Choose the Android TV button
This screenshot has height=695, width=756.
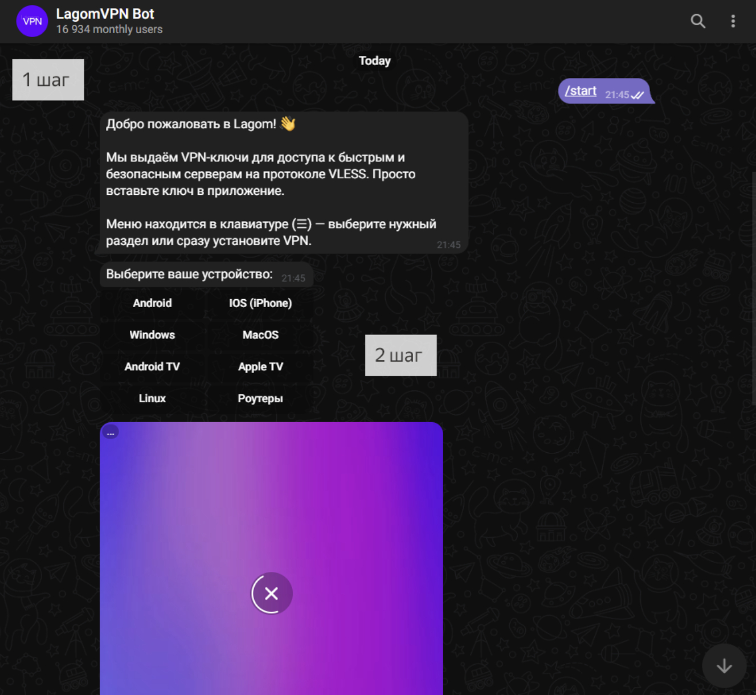pyautogui.click(x=152, y=367)
